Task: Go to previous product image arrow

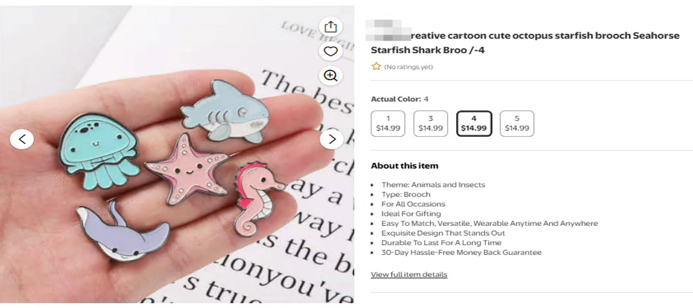Action: click(x=22, y=139)
